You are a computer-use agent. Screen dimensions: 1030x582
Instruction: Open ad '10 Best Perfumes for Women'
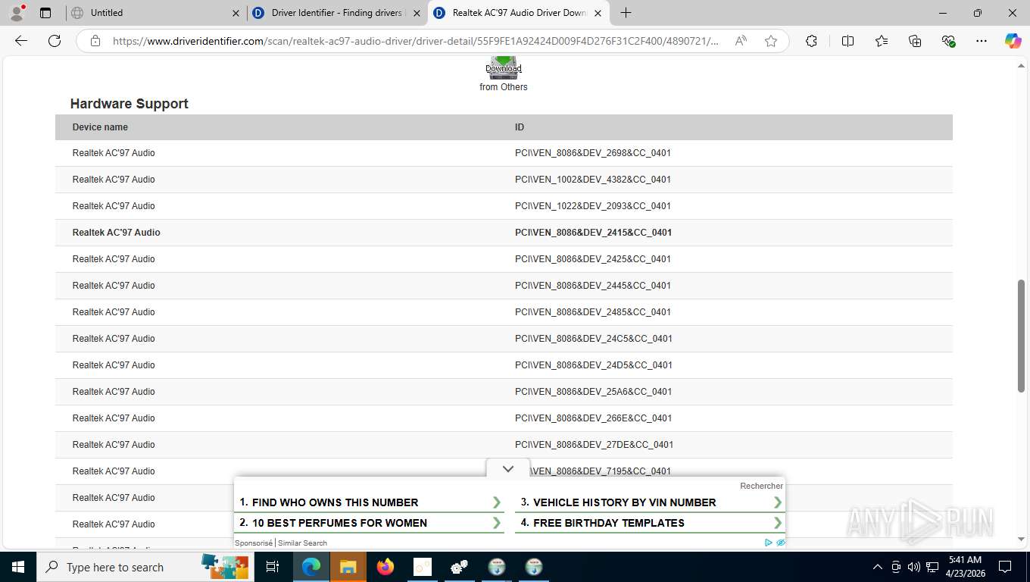point(370,523)
